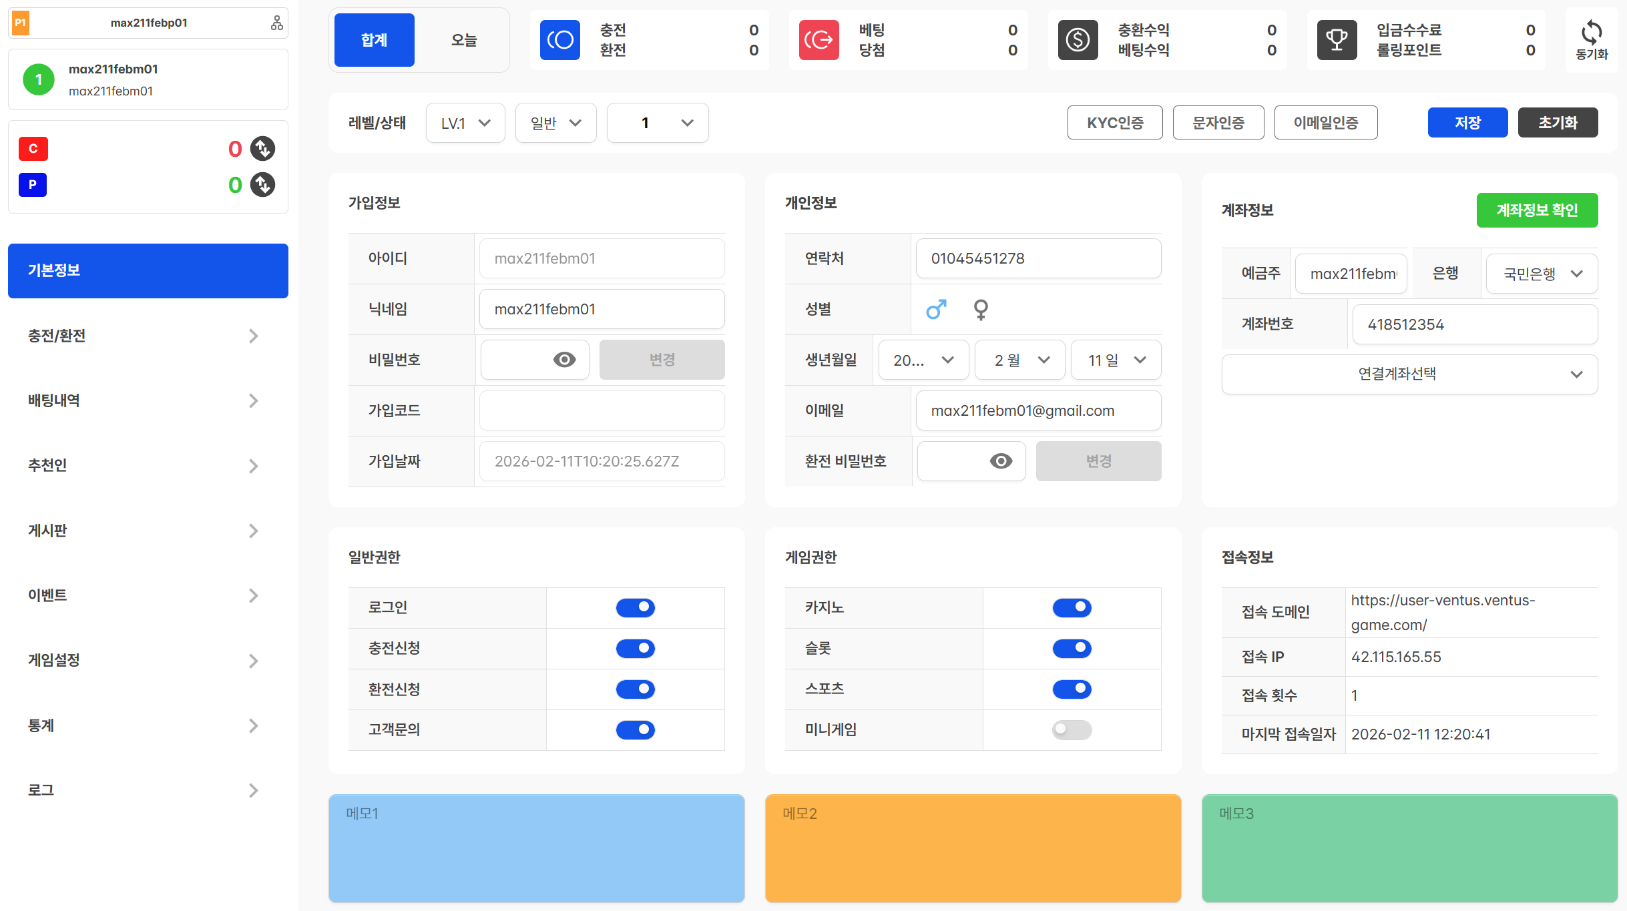Click into the orange 메모2 note area
1627x911 pixels.
[x=973, y=848]
